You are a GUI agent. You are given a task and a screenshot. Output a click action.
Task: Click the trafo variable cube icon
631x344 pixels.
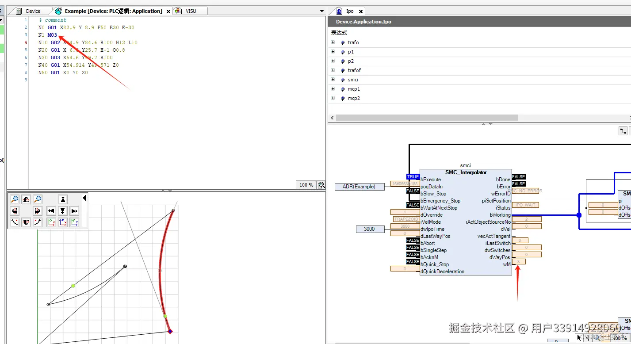coord(343,42)
